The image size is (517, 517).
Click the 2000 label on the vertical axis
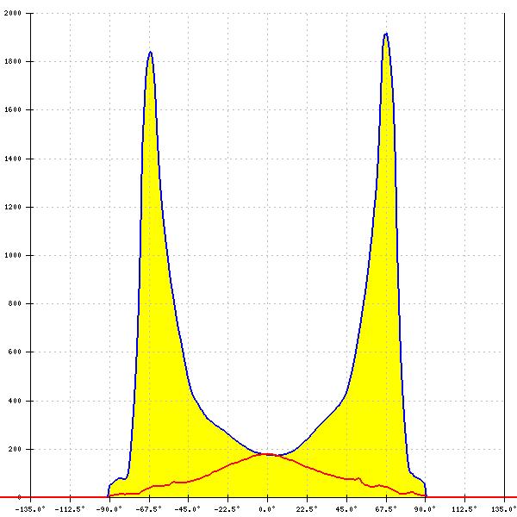point(13,13)
